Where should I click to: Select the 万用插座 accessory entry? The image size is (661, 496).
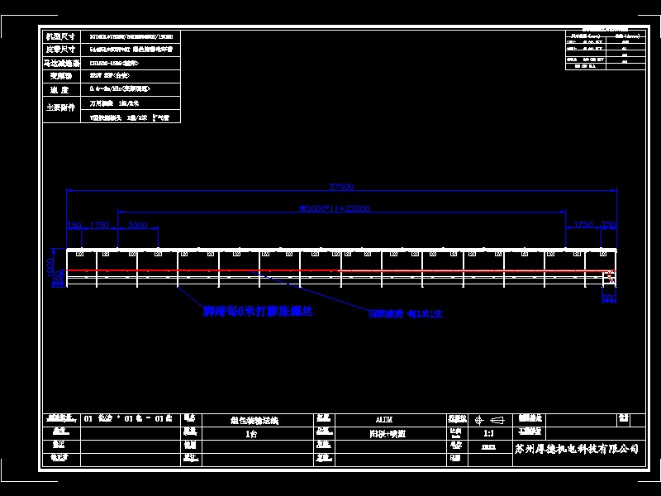(x=114, y=103)
